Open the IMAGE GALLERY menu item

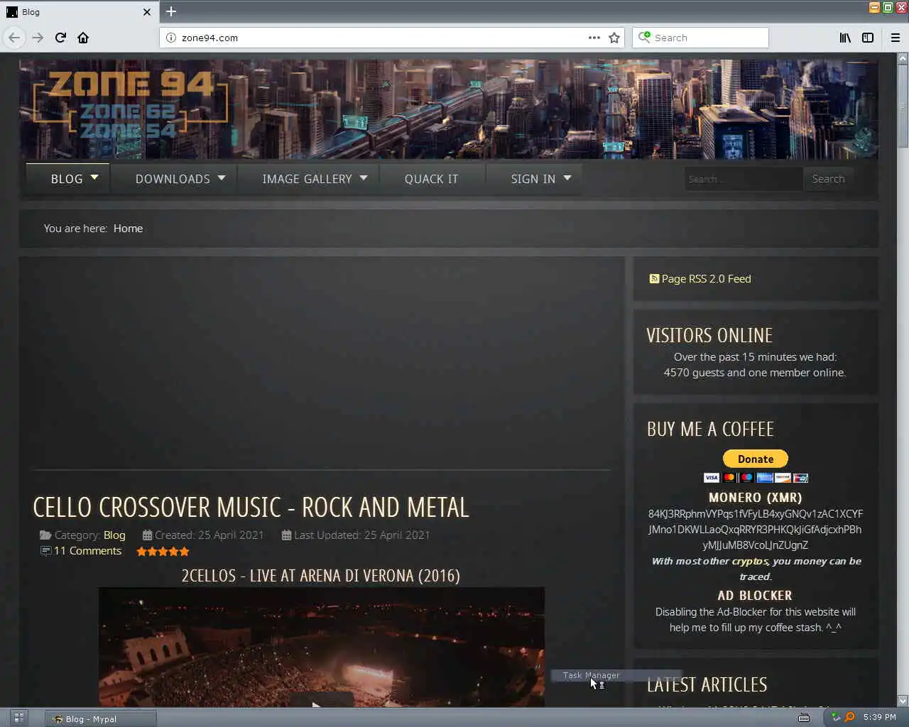click(307, 179)
